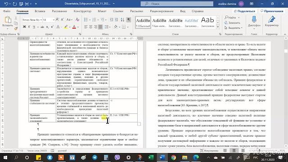Switch to Вставка ribbon tab
Viewport: 288px width, 162px height.
[x=40, y=11]
